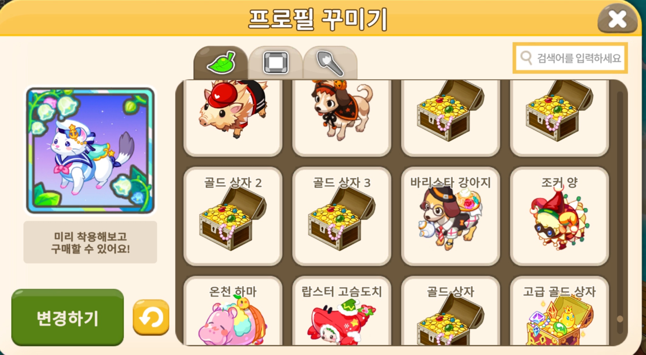This screenshot has width=646, height=355.
Task: Select the green leaf tab
Action: [x=221, y=63]
